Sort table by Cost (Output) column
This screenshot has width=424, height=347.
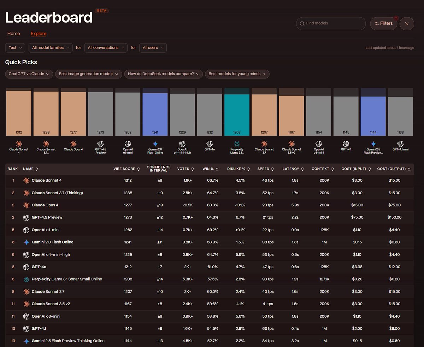(x=394, y=169)
